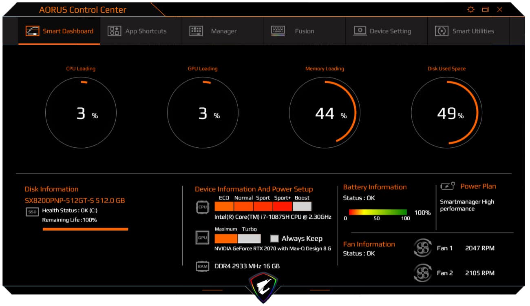
Task: Click the Fan 2 spinner icon
Action: [x=422, y=273]
